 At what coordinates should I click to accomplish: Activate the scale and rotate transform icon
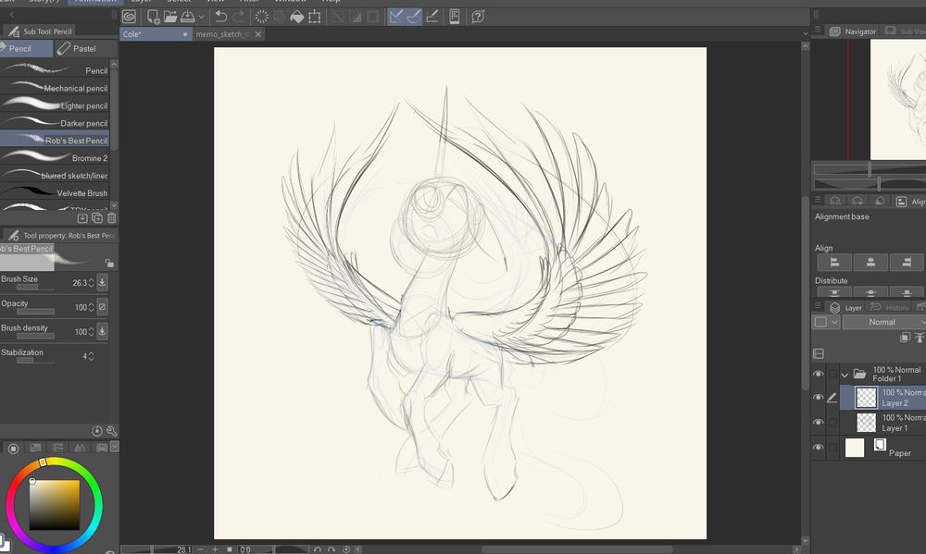[315, 17]
